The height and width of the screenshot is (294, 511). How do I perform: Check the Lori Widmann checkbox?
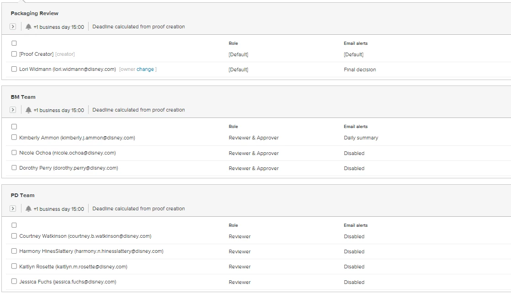[14, 69]
